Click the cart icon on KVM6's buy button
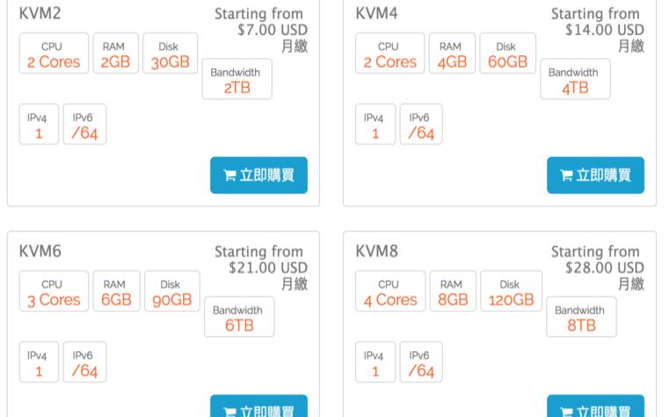This screenshot has height=417, width=669. coord(229,412)
